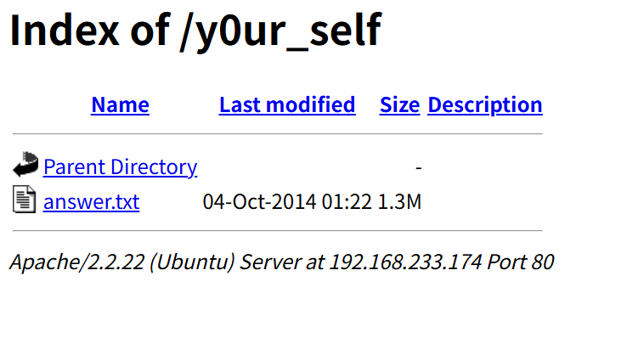Open the Parent Directory link

click(120, 167)
